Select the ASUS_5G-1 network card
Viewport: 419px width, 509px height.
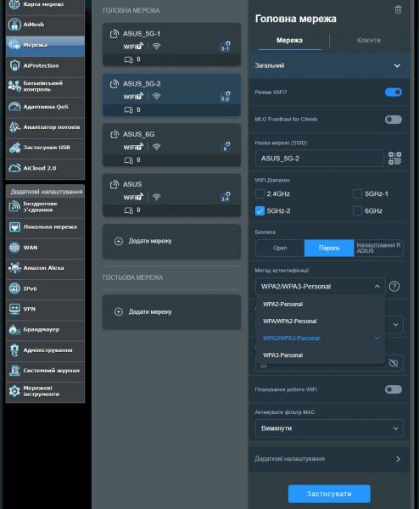171,44
